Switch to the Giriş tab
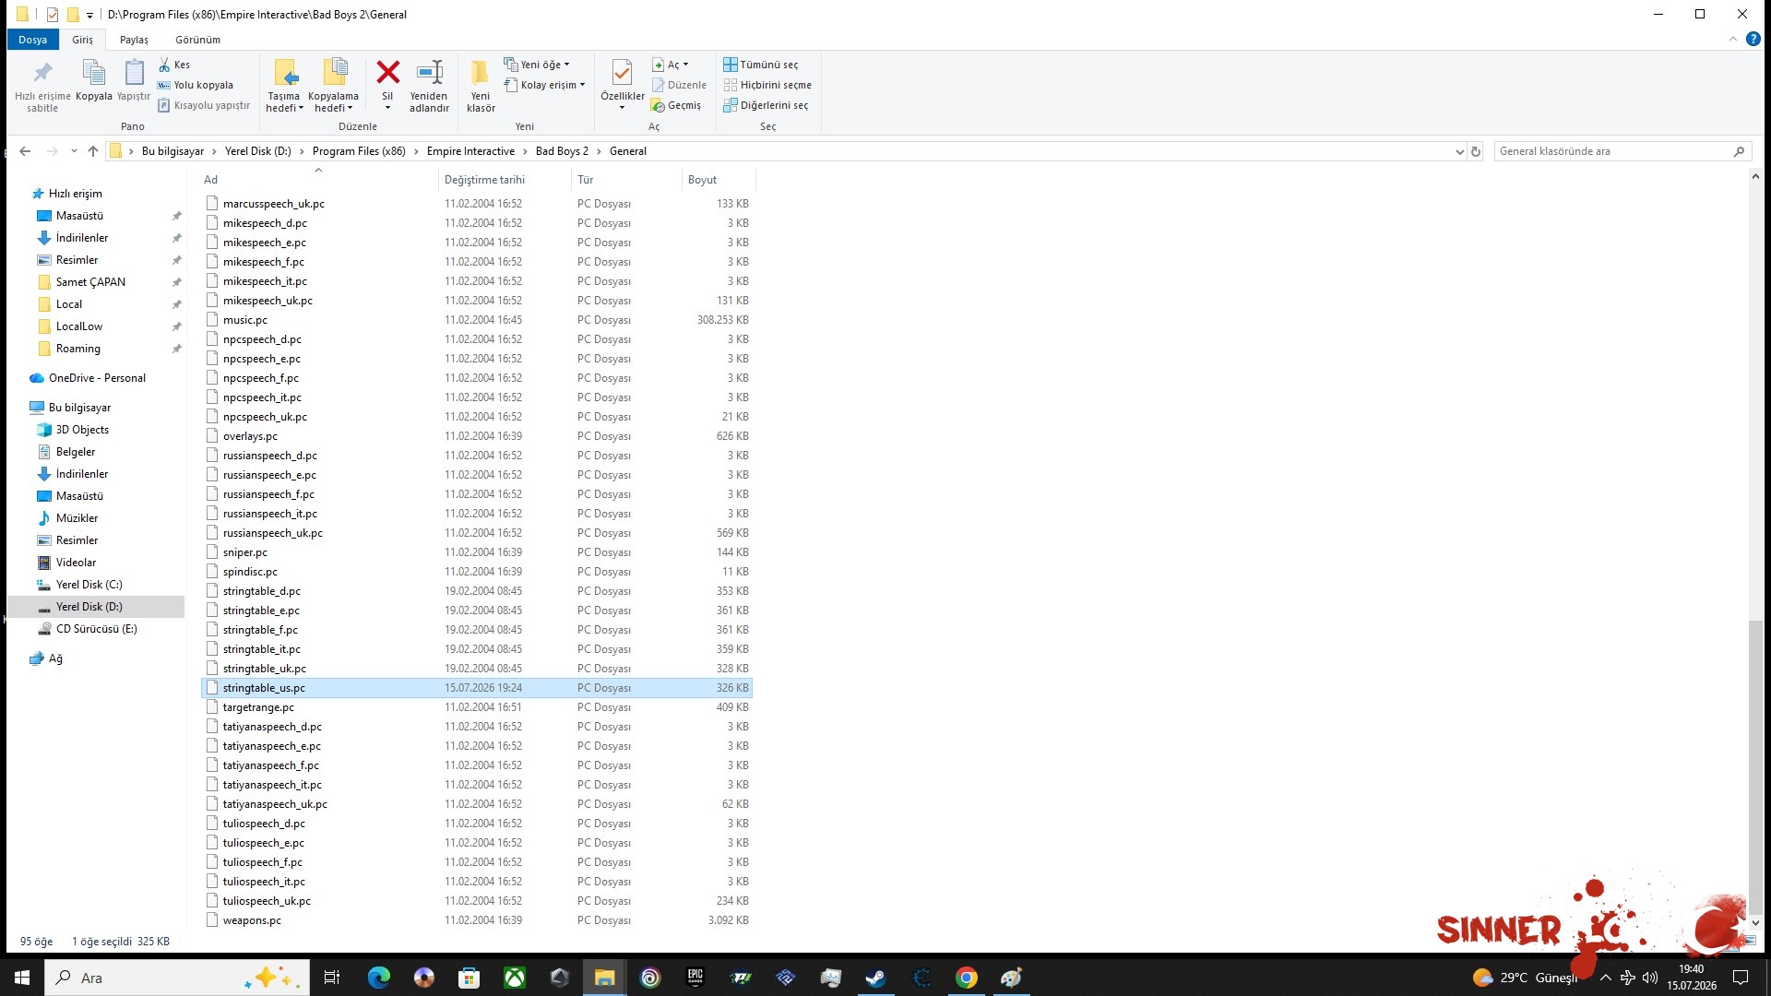The height and width of the screenshot is (996, 1771). (x=83, y=40)
